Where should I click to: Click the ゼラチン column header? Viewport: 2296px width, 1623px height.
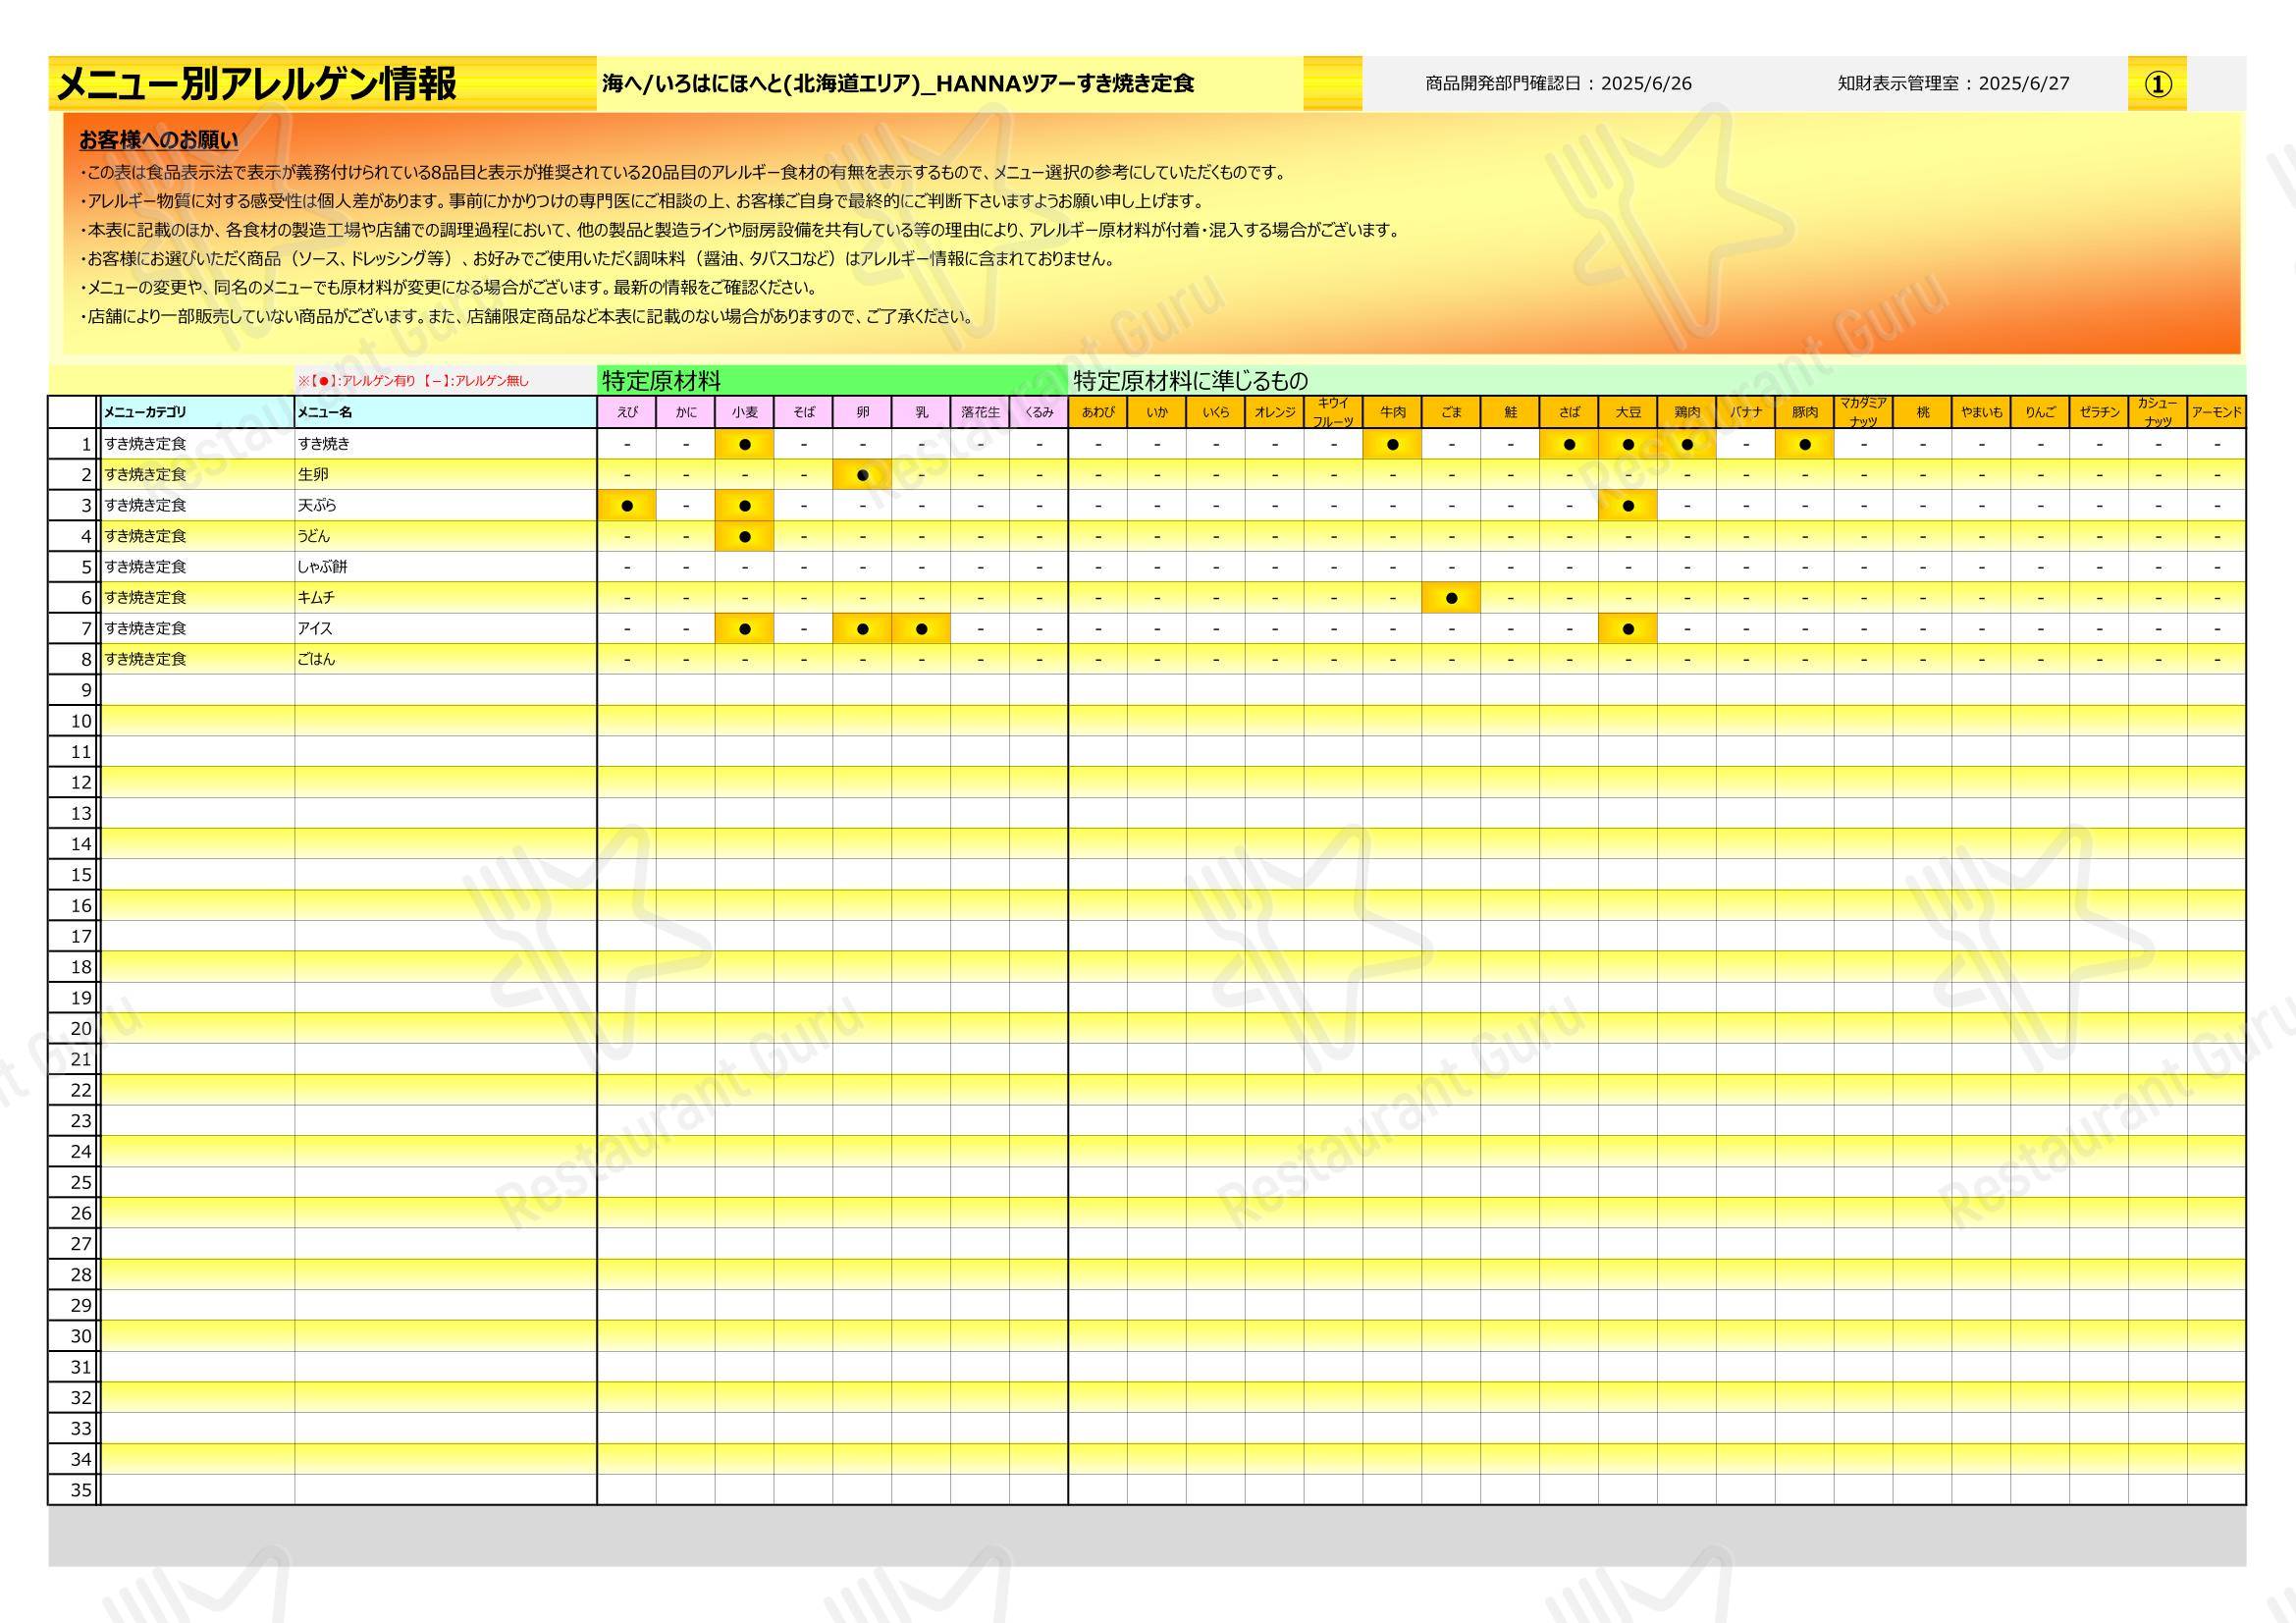(2100, 412)
